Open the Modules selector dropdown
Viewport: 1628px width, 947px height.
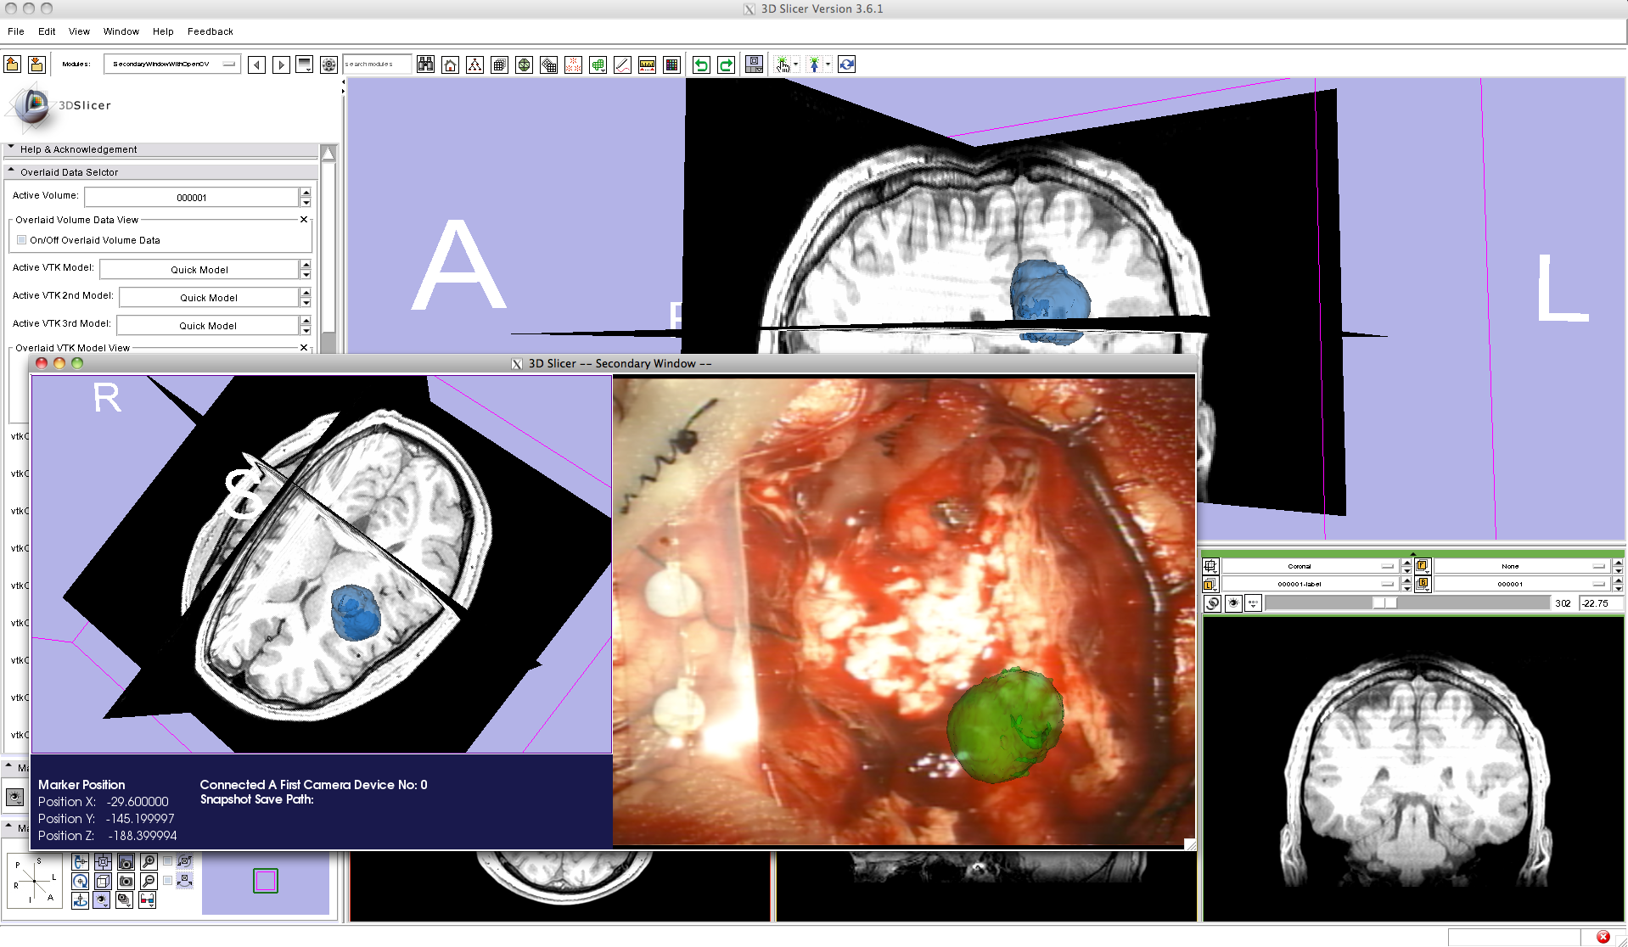click(x=172, y=64)
